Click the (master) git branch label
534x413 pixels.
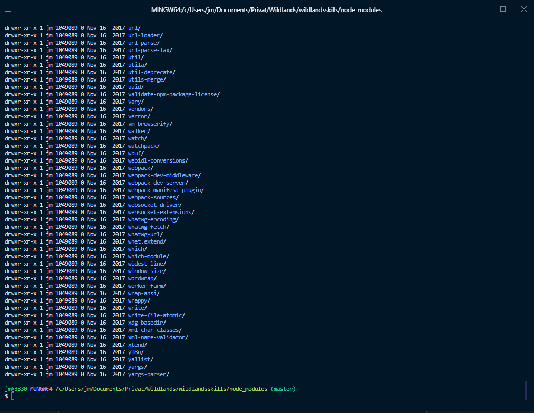(284, 389)
